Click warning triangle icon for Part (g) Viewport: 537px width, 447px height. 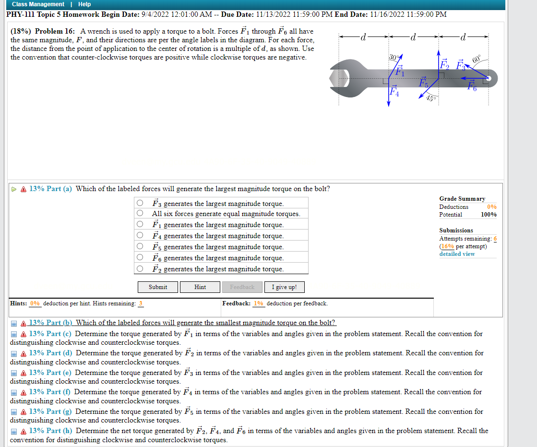[x=24, y=412]
